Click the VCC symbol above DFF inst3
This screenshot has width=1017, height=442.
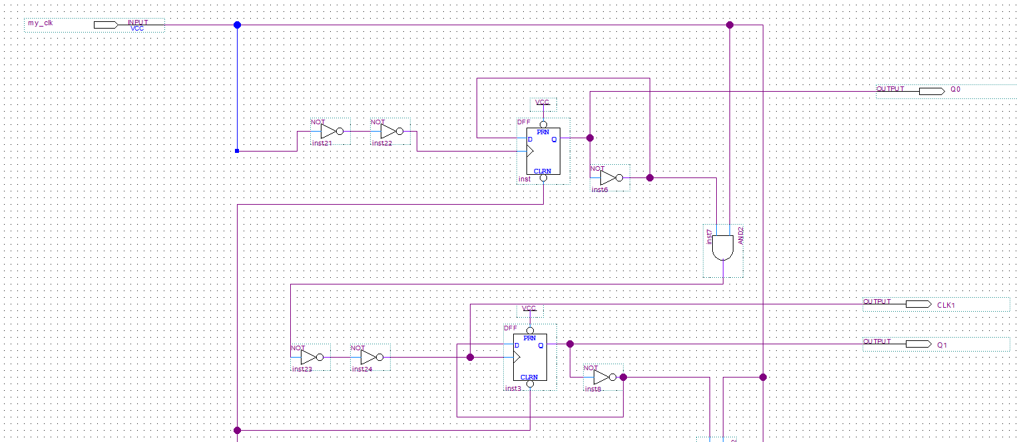click(x=529, y=309)
